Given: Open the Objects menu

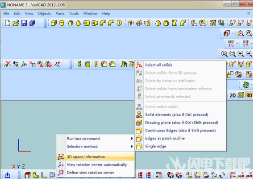Looking at the screenshot, I should [x=44, y=13].
